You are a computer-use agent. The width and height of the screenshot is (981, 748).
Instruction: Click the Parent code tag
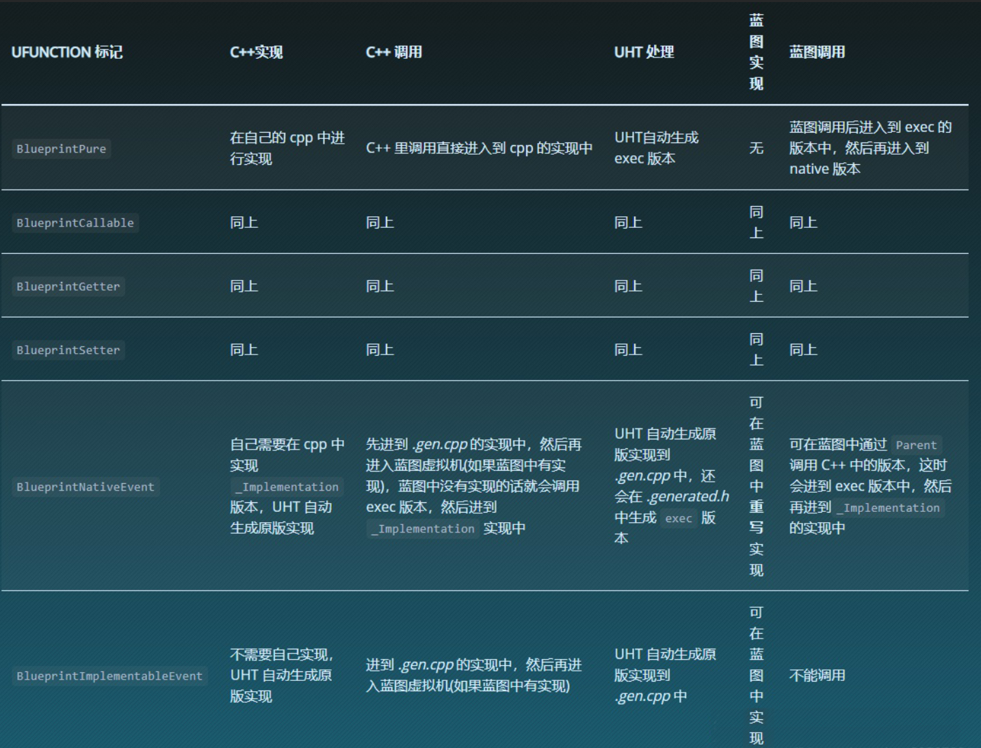[916, 446]
